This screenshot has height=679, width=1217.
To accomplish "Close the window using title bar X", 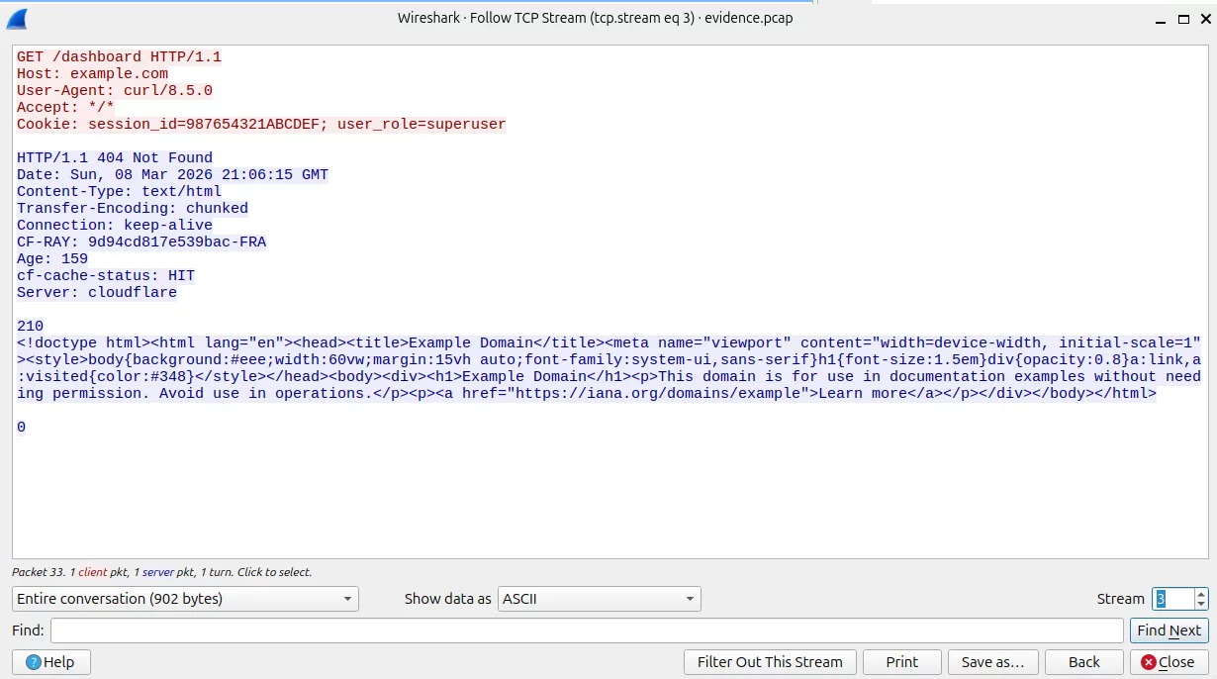I will (1203, 19).
